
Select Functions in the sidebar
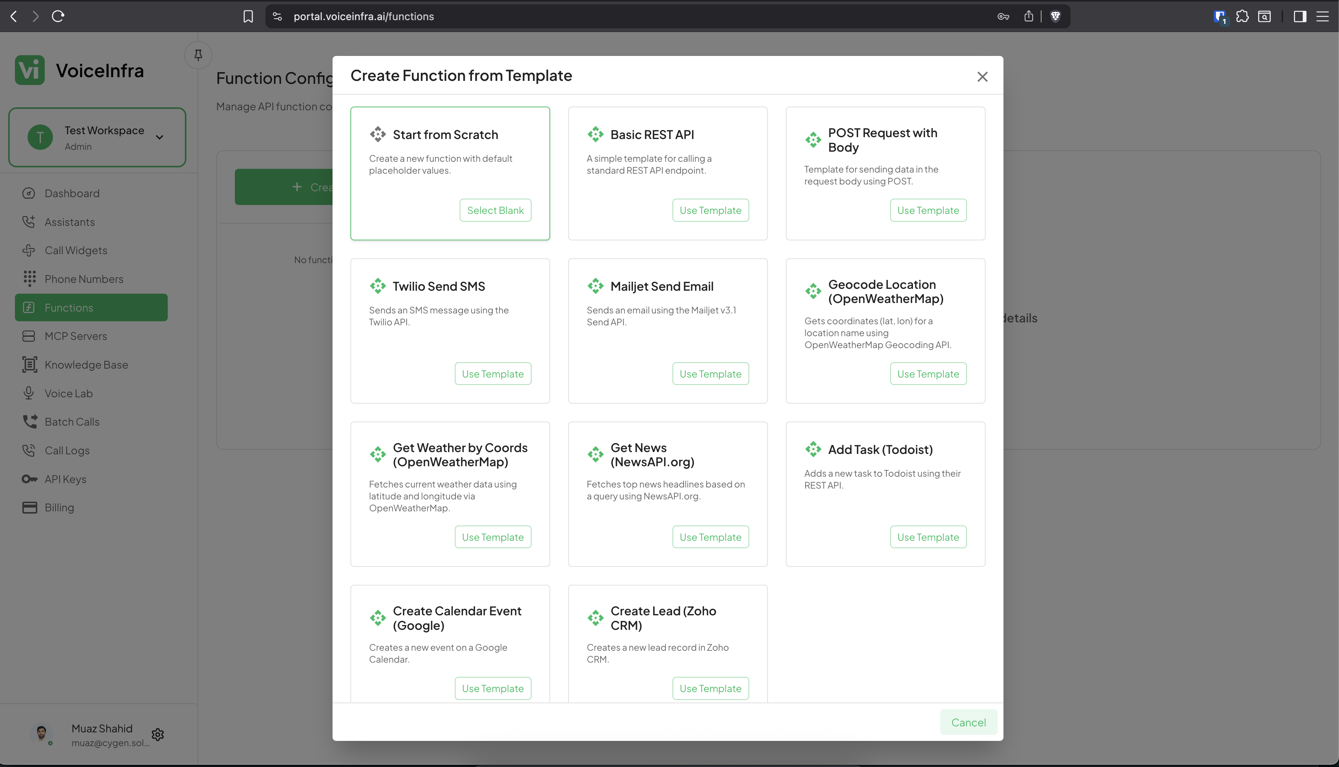coord(91,307)
